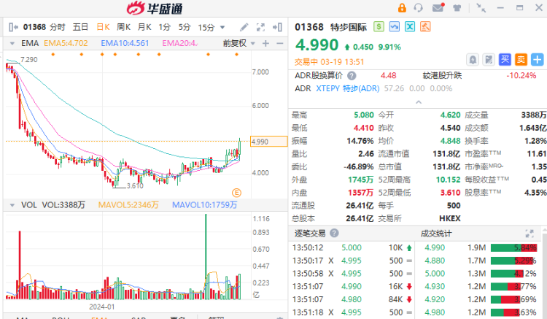Screen dimensions: 547x319
Task: Click the 13:50:12 trade row
Action: click(352, 247)
